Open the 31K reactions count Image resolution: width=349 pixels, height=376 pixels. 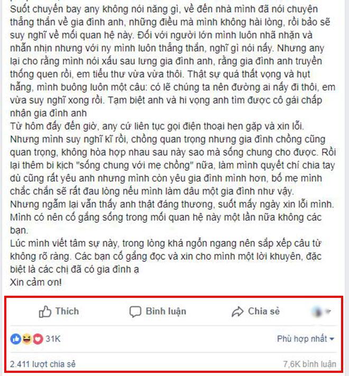(x=53, y=339)
